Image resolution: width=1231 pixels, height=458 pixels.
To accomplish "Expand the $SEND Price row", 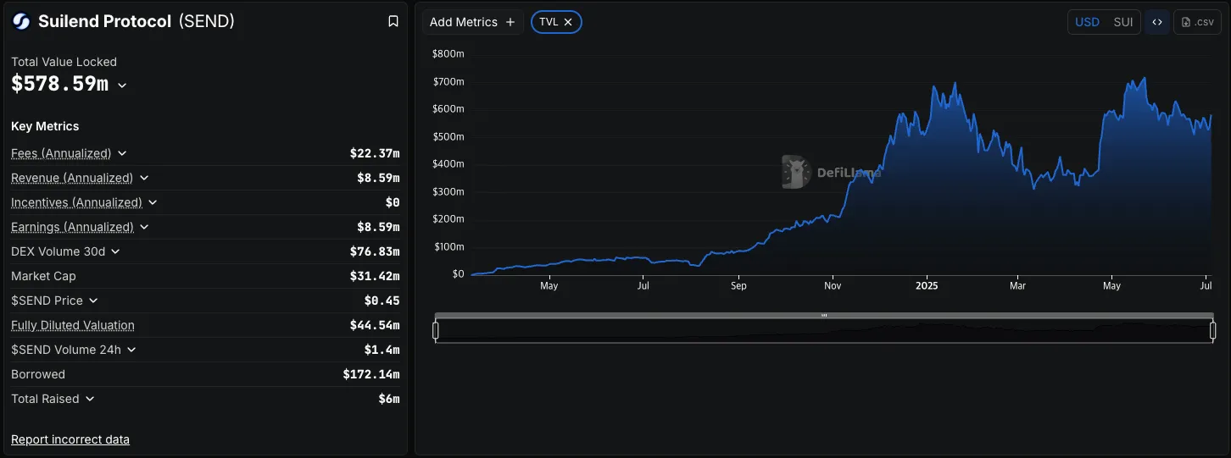I will (93, 301).
